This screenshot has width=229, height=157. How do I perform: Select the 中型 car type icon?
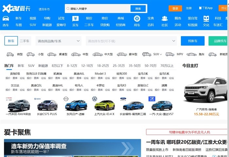(76, 55)
